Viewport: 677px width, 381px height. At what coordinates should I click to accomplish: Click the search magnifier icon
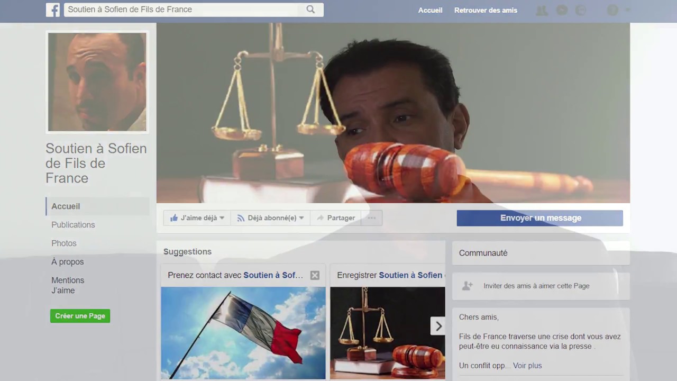coord(310,10)
